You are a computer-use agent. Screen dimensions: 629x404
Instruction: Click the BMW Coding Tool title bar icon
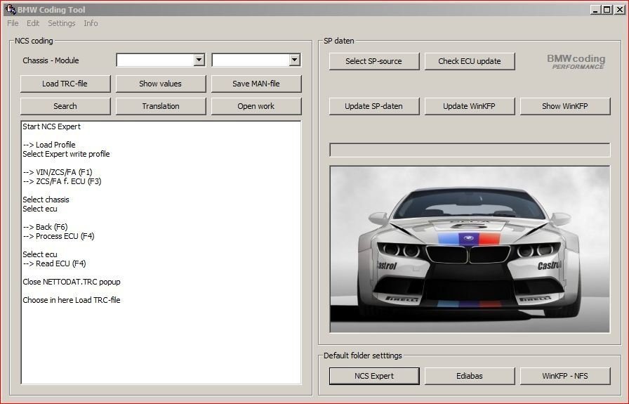pyautogui.click(x=10, y=10)
